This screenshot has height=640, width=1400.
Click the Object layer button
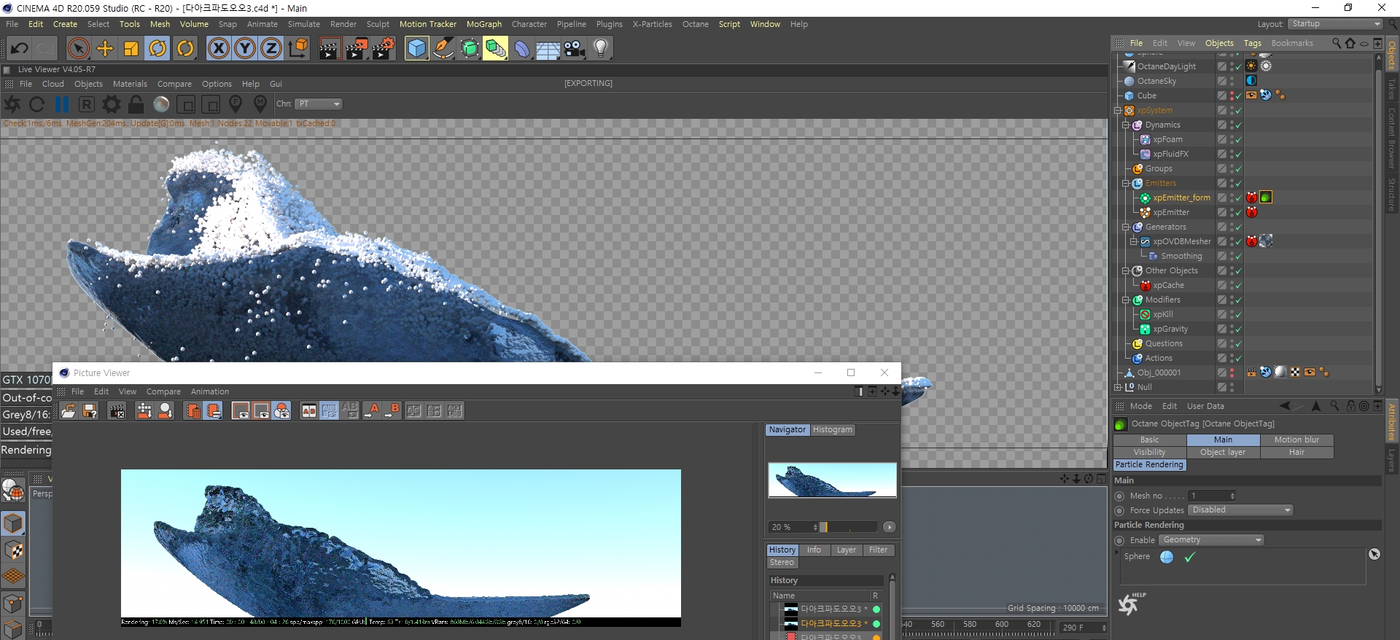pyautogui.click(x=1223, y=452)
